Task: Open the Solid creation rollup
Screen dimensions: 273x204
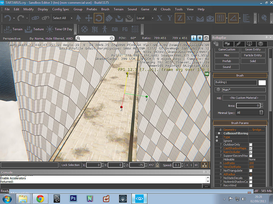Action: [x=253, y=61]
